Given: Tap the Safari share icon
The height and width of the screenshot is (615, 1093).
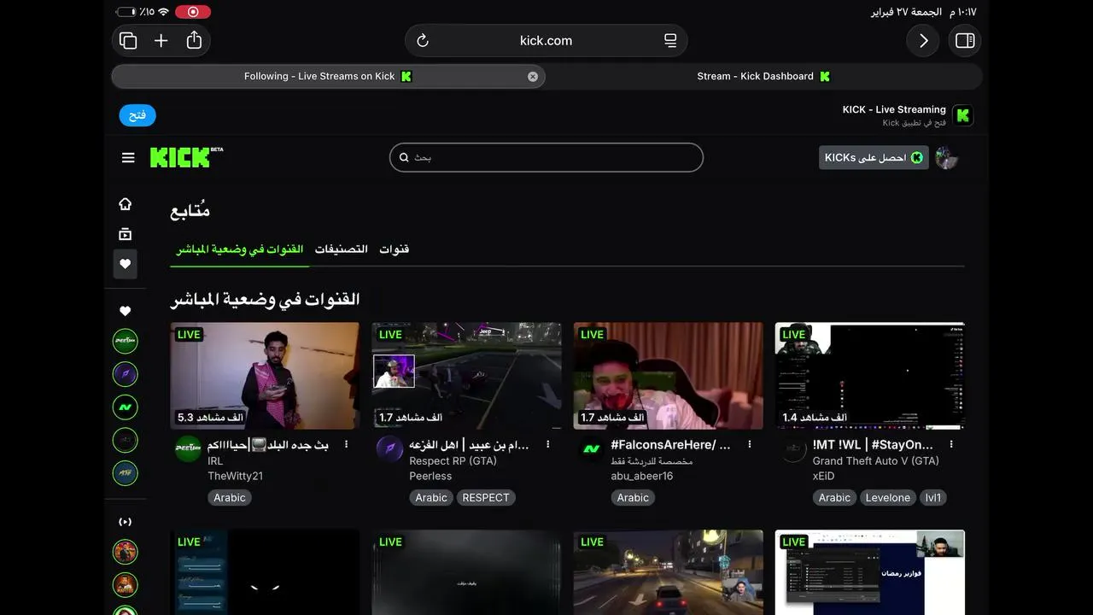Looking at the screenshot, I should [x=194, y=40].
